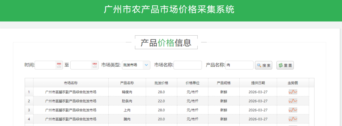Select 新鲜 spec in 腩肉 row
This screenshot has height=126, width=342.
pos(224,119)
